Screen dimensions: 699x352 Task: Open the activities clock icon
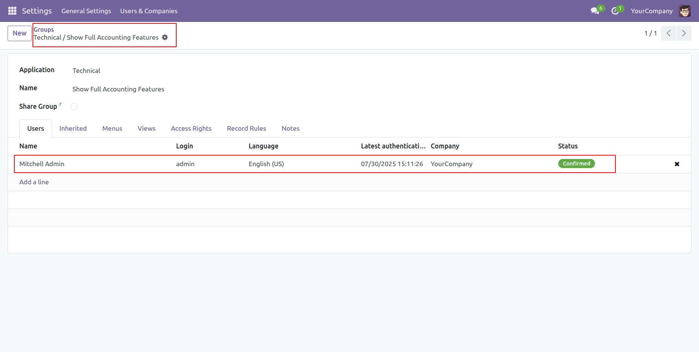(x=615, y=11)
